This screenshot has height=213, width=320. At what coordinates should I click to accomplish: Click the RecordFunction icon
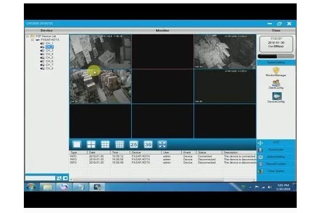[x=260, y=164]
